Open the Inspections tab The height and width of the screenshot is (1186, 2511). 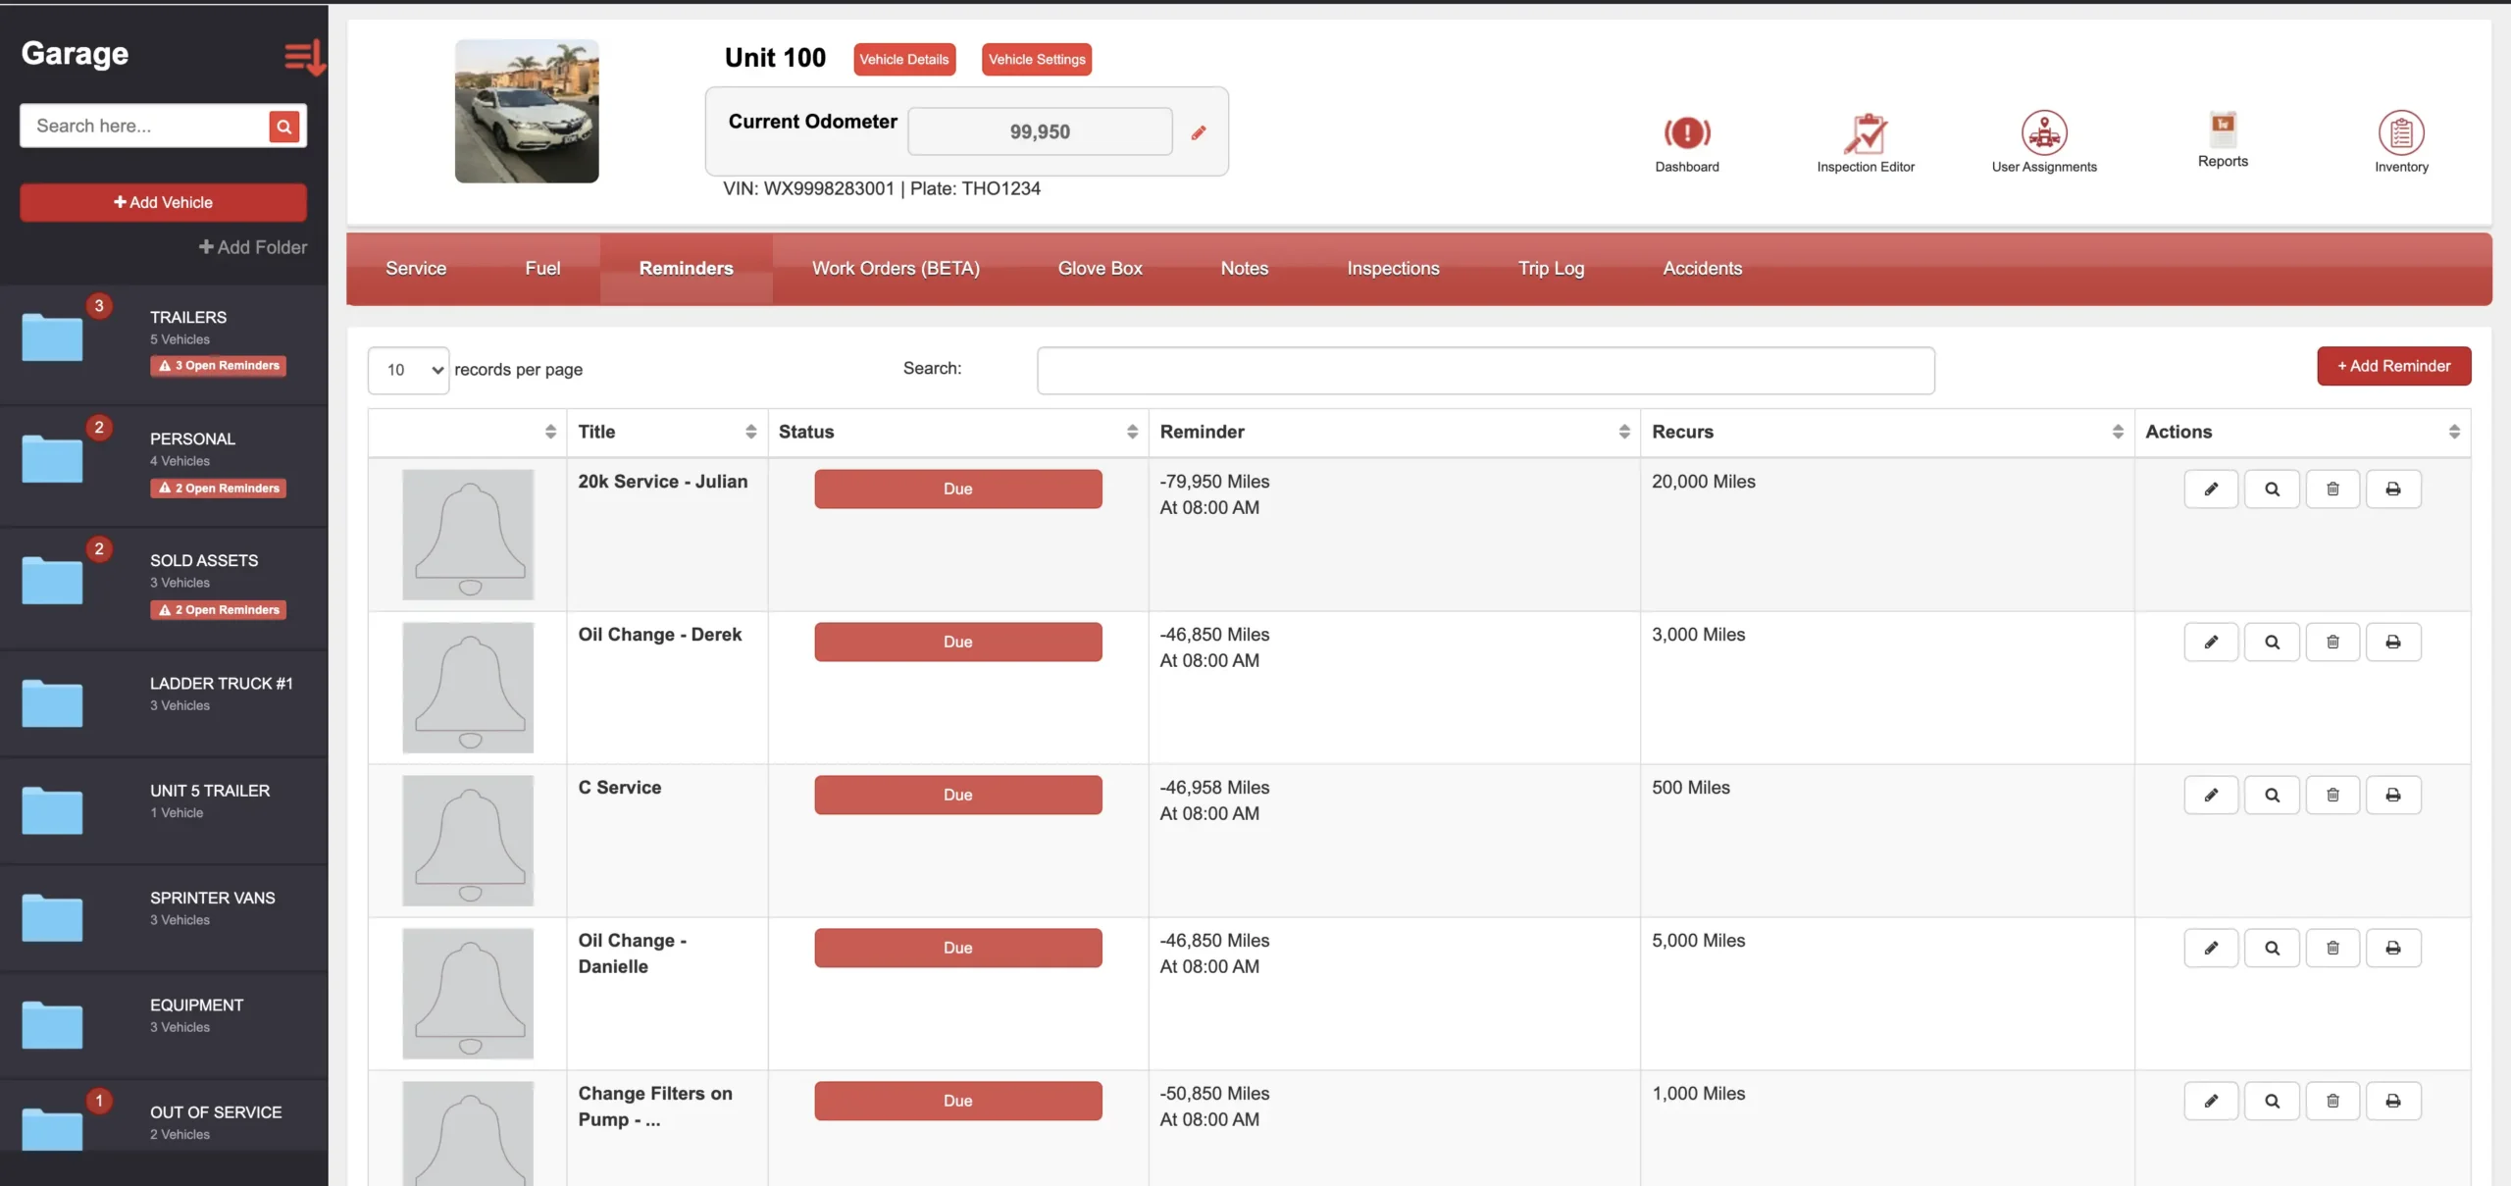tap(1392, 268)
